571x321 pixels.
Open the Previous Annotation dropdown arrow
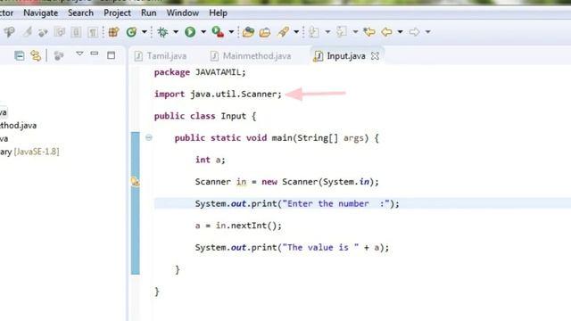[355, 32]
